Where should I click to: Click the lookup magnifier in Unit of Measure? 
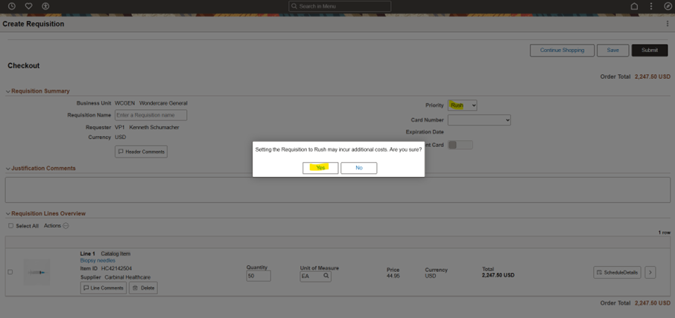tap(326, 276)
